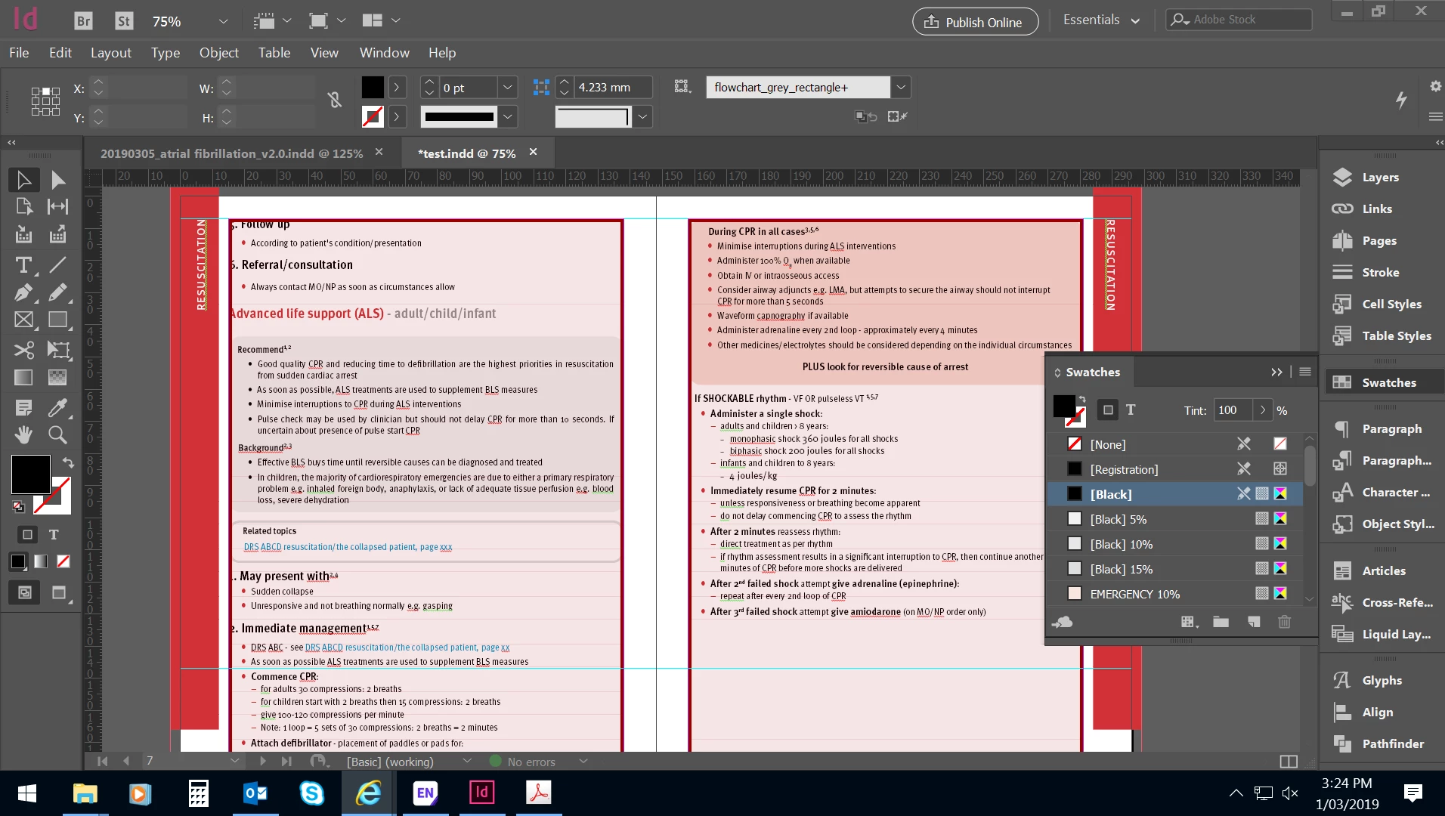Select the Eyedropper tool
Screen dimensions: 1445x816
coord(58,407)
